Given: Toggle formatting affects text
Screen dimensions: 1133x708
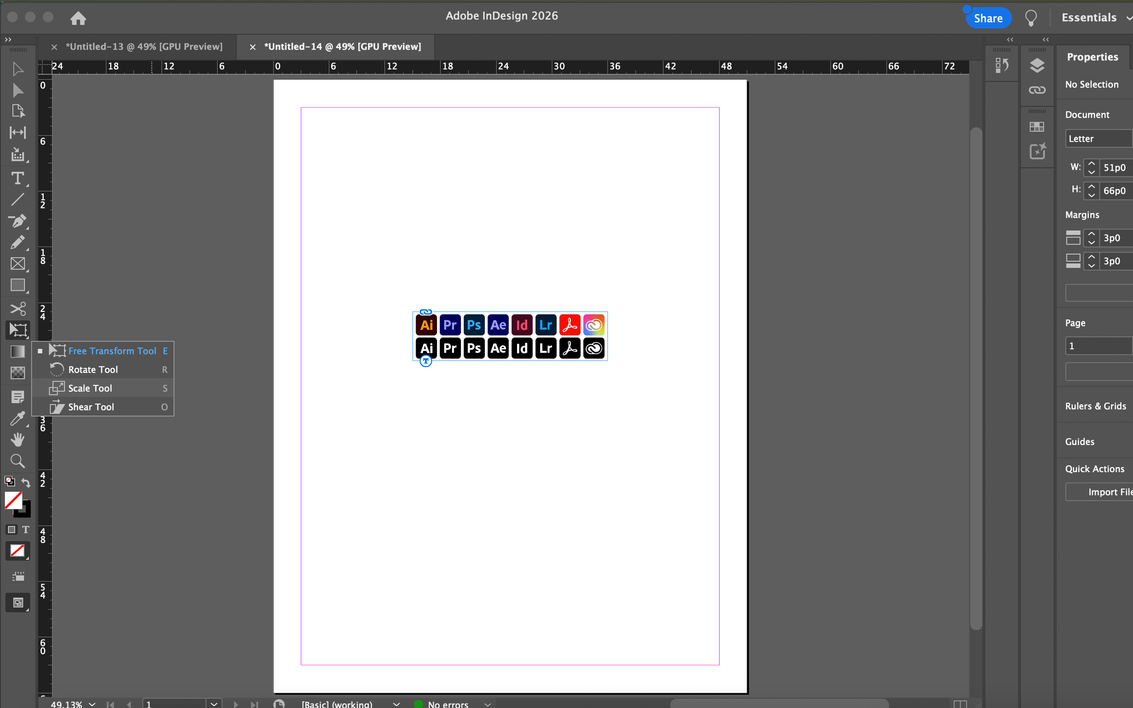Looking at the screenshot, I should point(26,530).
